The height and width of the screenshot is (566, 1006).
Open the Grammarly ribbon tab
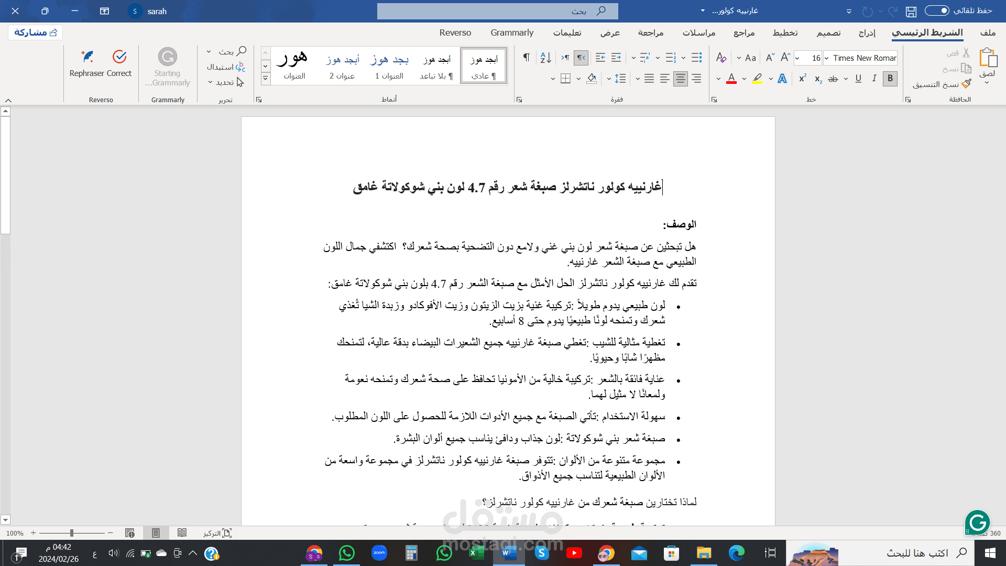pyautogui.click(x=512, y=32)
